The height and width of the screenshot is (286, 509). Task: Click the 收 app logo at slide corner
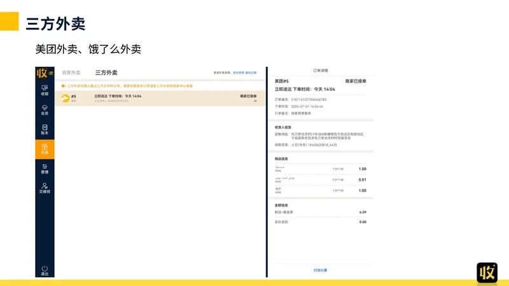pos(487,273)
